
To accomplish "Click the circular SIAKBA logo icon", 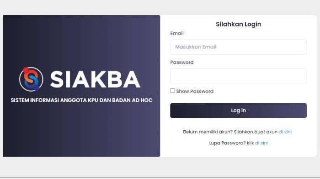I will tap(31, 79).
